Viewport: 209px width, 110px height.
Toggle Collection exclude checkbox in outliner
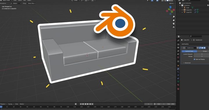(x=208, y=5)
